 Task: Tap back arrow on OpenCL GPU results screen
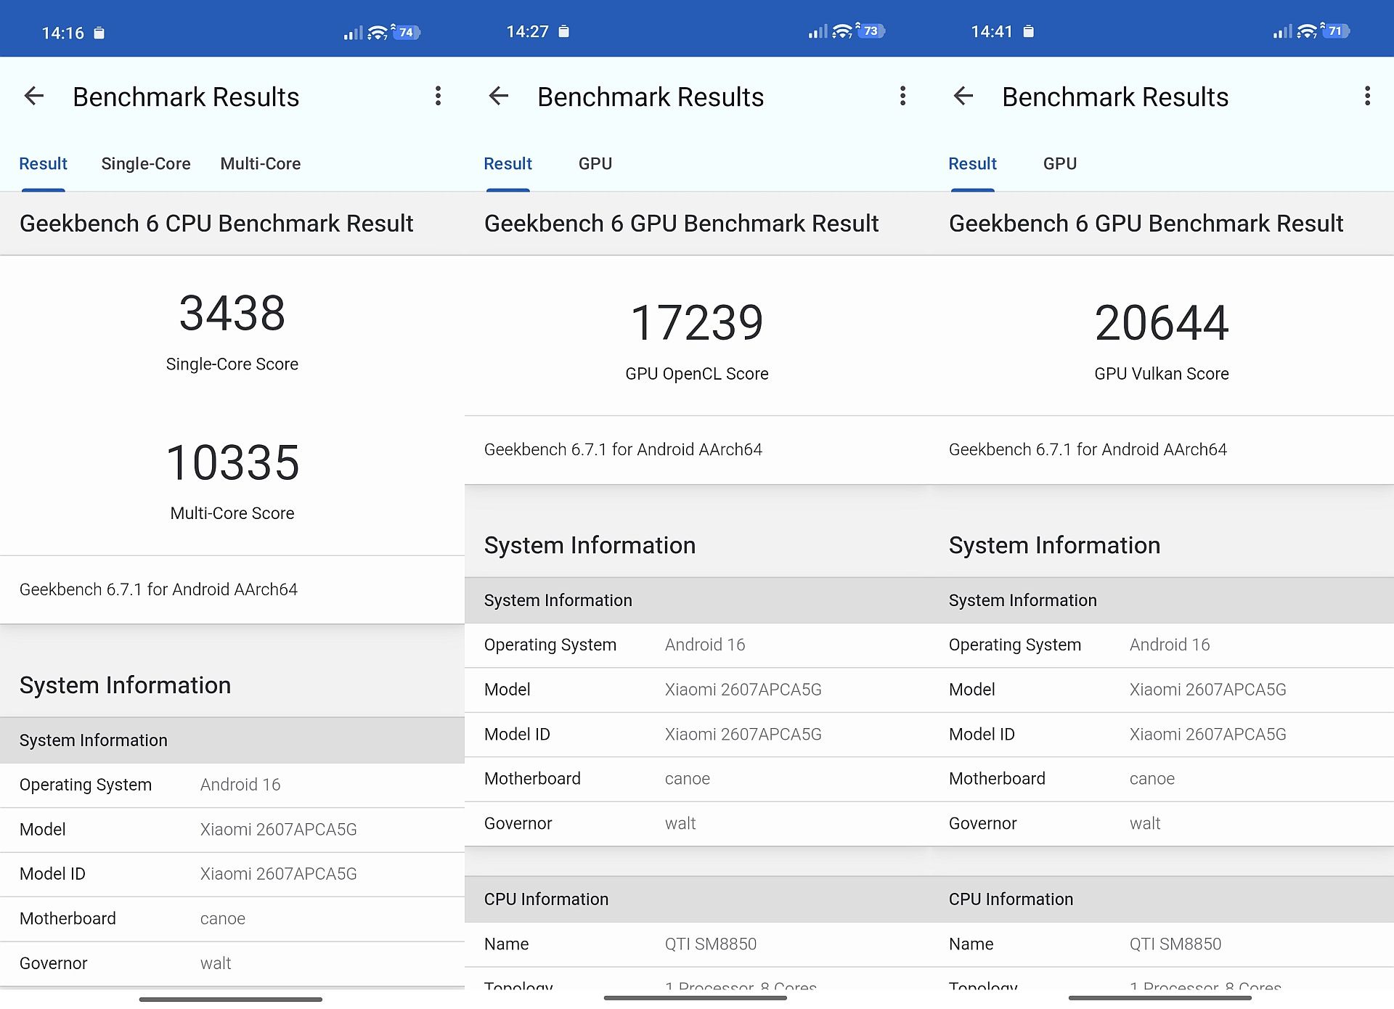(x=499, y=96)
